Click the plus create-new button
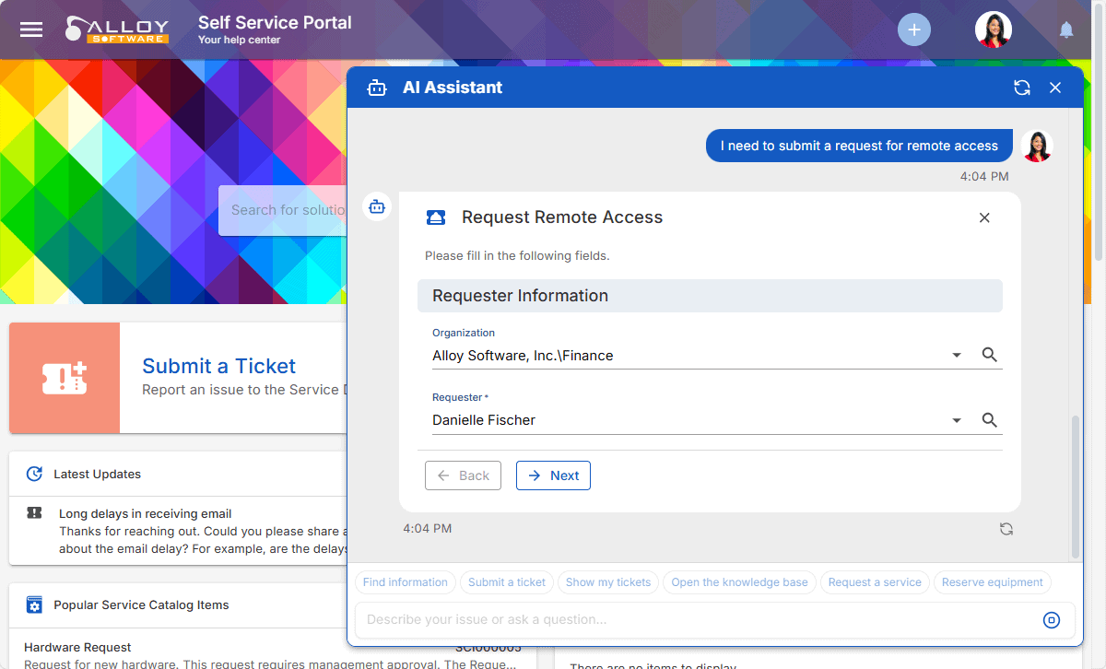Image resolution: width=1106 pixels, height=669 pixels. pyautogui.click(x=913, y=29)
